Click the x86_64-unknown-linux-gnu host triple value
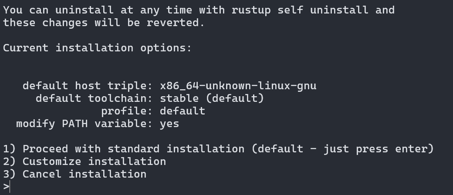 pos(238,86)
